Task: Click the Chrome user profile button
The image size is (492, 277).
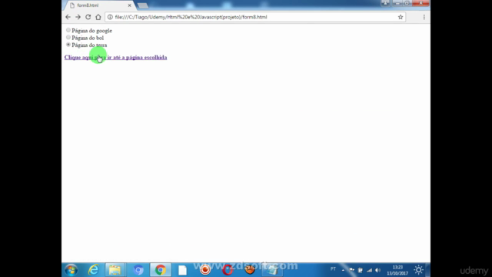Action: [x=385, y=3]
